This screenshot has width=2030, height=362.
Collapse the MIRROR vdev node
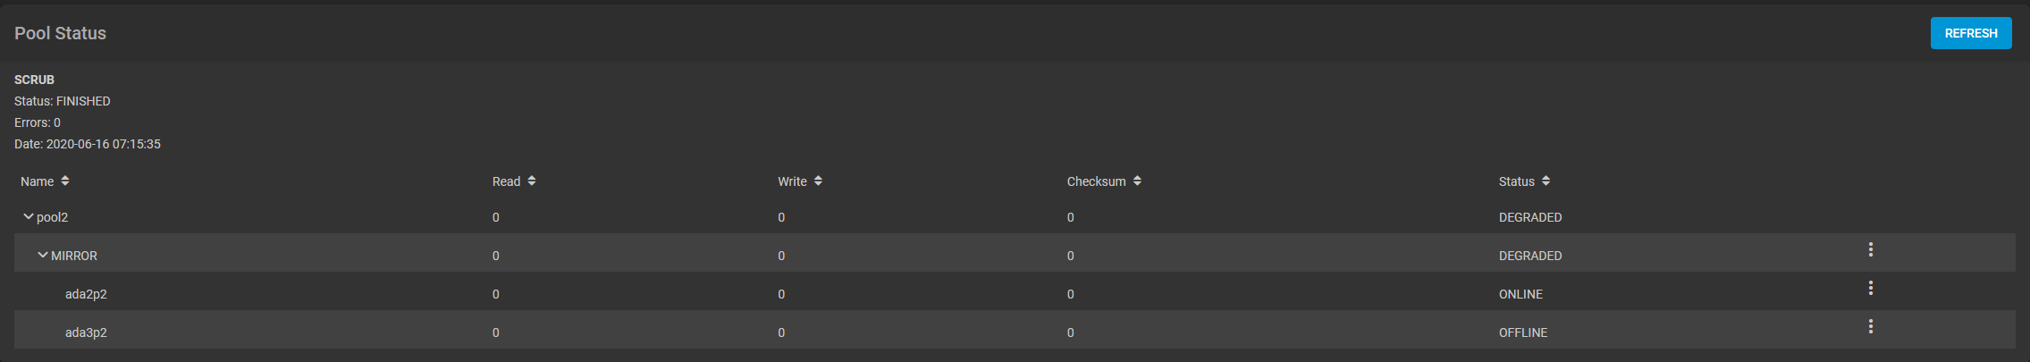(x=43, y=255)
